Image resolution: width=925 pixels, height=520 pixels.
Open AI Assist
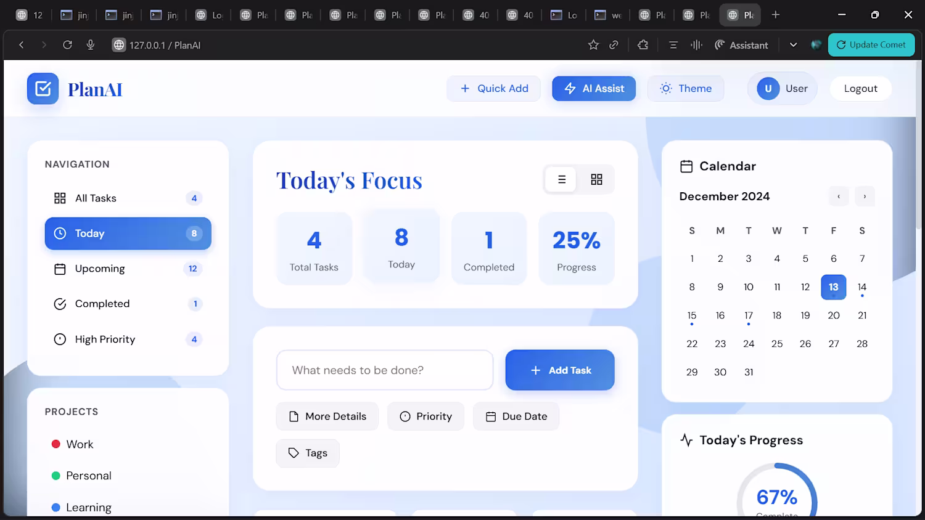[594, 89]
